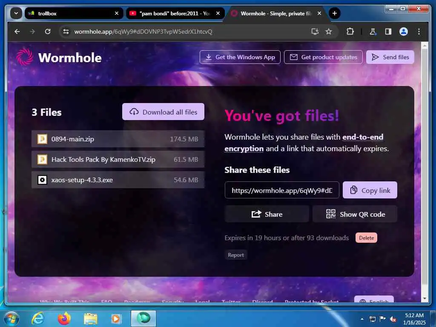The width and height of the screenshot is (436, 327).
Task: Bookmark this page with the star
Action: tap(329, 32)
